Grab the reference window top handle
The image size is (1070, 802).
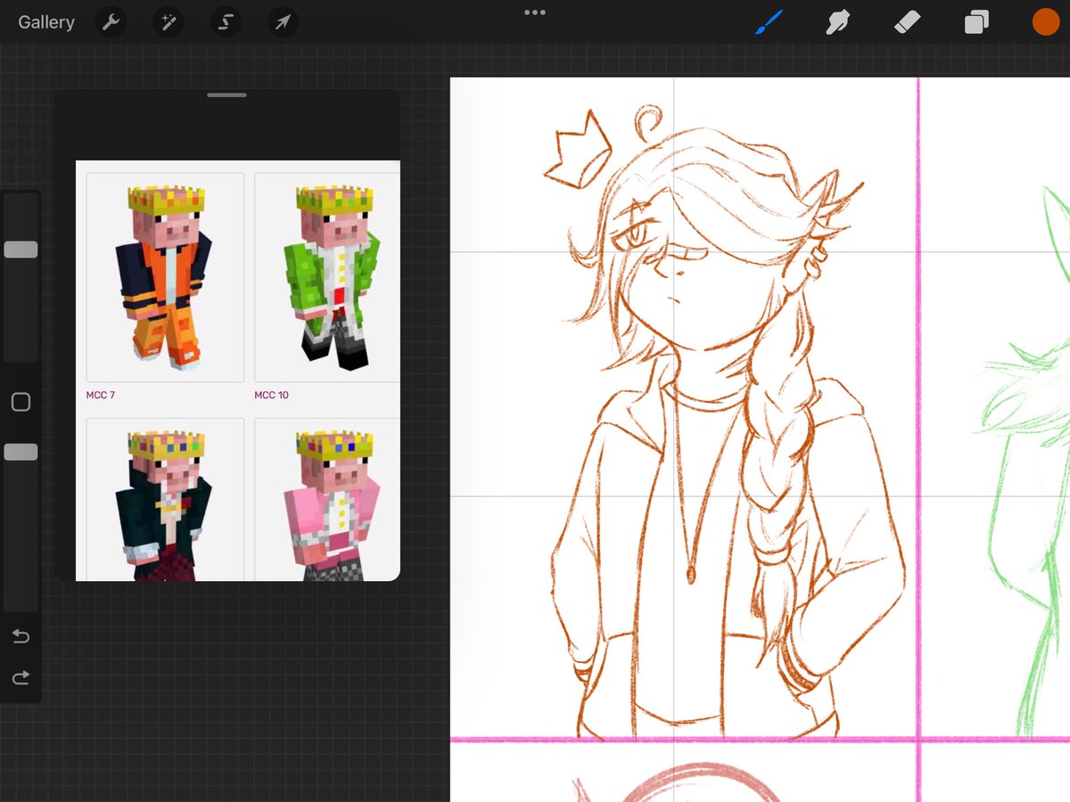click(226, 94)
